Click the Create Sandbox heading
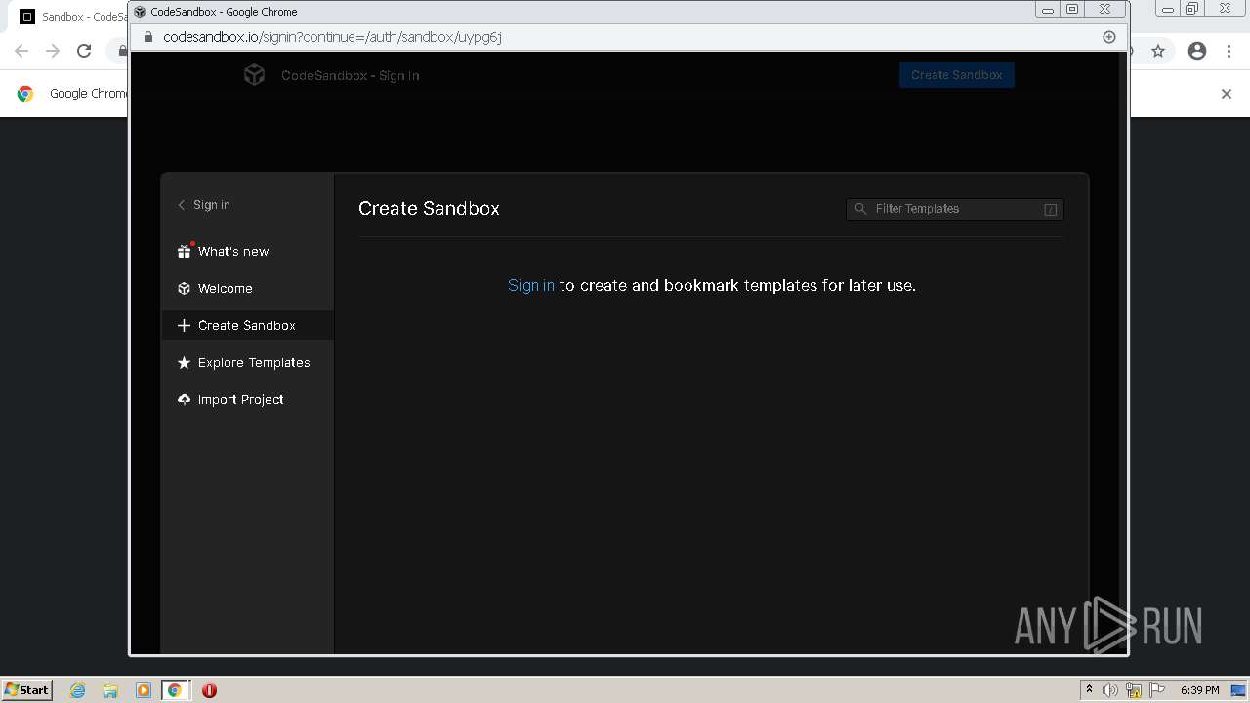The height and width of the screenshot is (703, 1250). pos(429,208)
